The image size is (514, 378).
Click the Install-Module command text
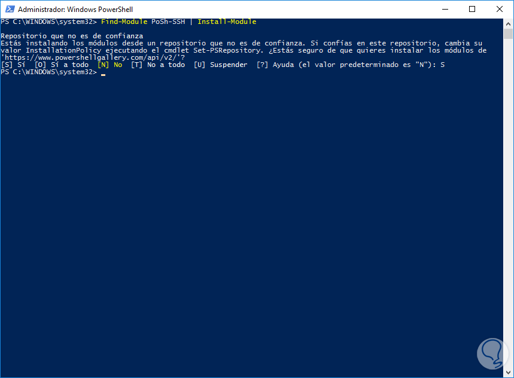(x=226, y=22)
